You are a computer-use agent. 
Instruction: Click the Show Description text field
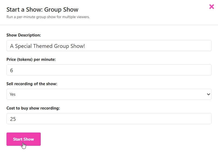coord(109,45)
